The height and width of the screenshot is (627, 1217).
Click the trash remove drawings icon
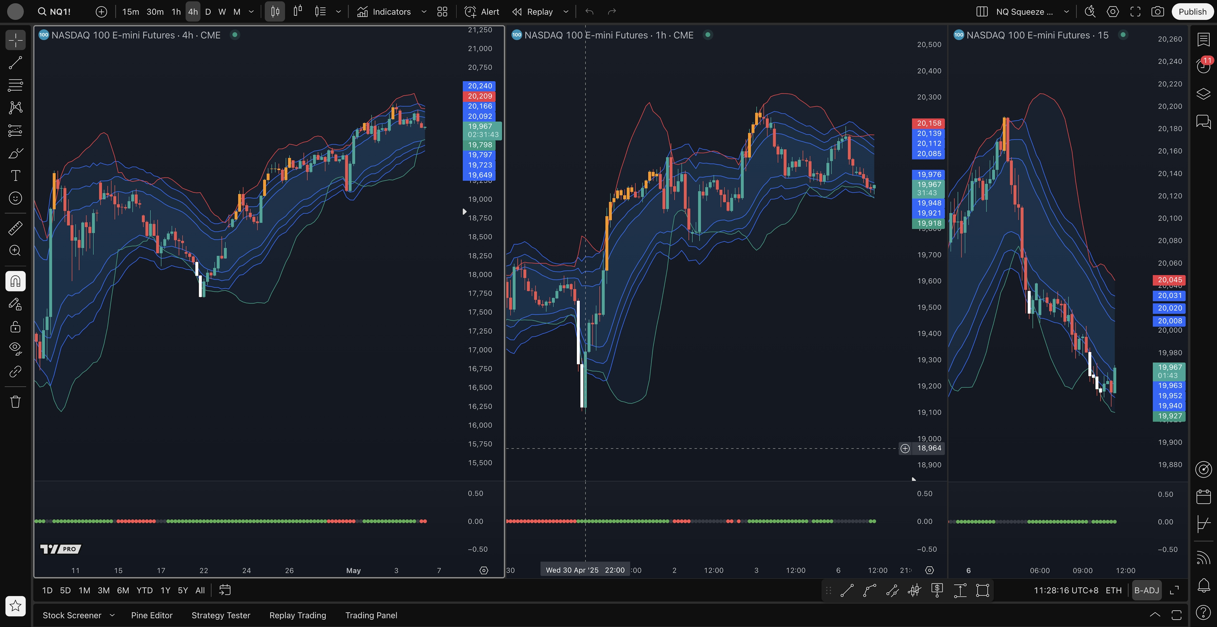point(15,402)
